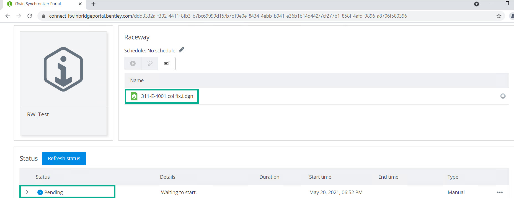514x198 pixels.
Task: Click the May 20, 2021, 06:52 PM start time
Action: click(336, 192)
